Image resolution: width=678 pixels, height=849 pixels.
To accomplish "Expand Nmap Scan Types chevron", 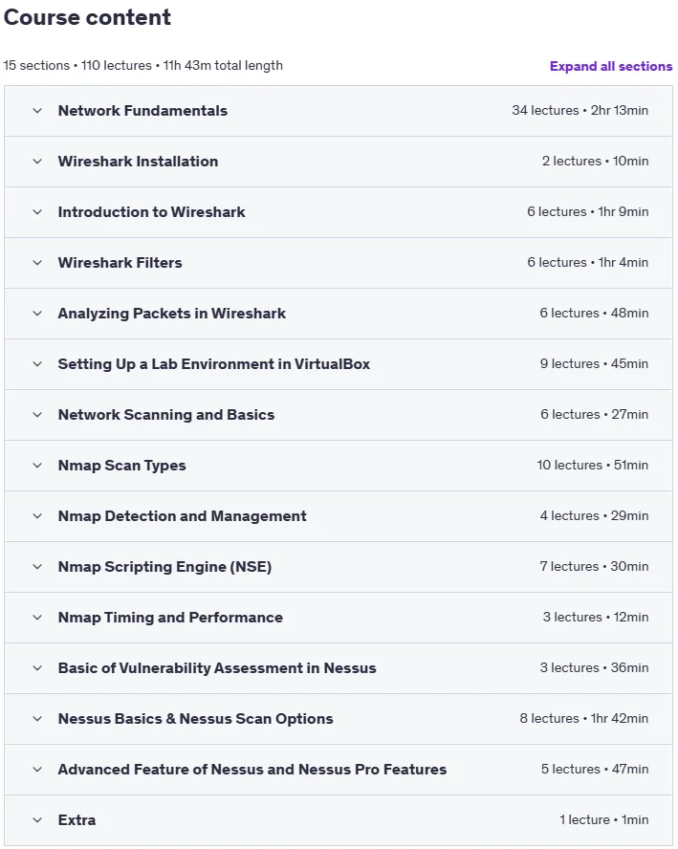I will (x=37, y=465).
